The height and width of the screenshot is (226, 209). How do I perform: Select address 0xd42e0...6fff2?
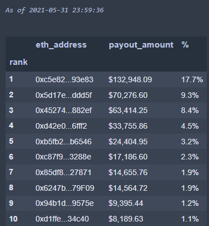(x=61, y=126)
